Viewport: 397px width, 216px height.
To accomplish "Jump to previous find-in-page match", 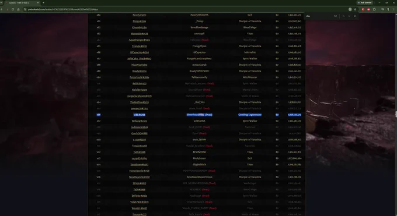I will click(x=343, y=16).
